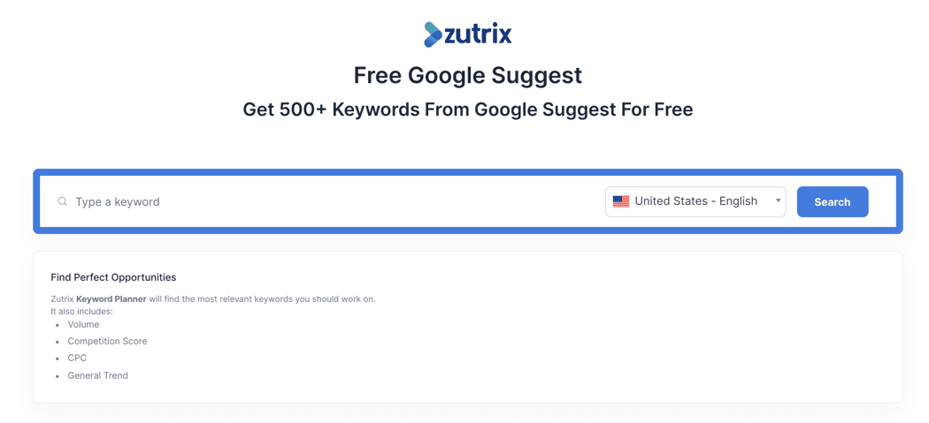The width and height of the screenshot is (929, 423).
Task: Select the Competition Score list item
Action: (107, 341)
